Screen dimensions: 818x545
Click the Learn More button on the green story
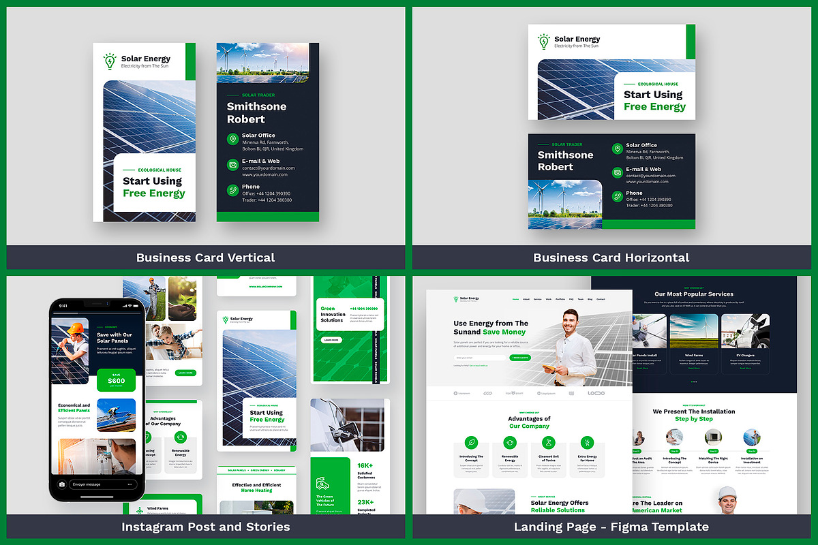pyautogui.click(x=332, y=340)
